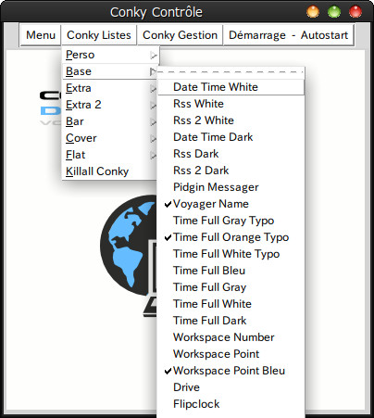Expand the Extra submenu
This screenshot has width=374, height=418.
(x=110, y=88)
